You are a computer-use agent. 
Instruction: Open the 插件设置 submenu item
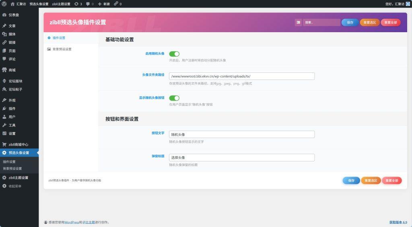9,162
